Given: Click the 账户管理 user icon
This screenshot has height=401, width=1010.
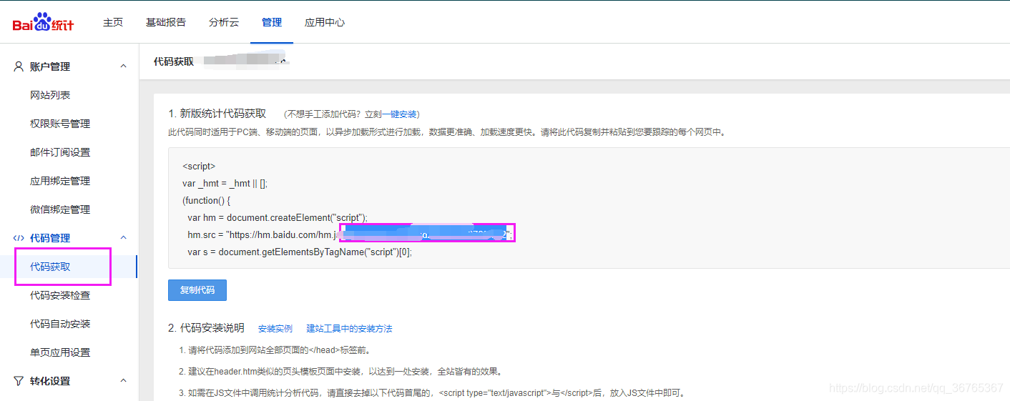Looking at the screenshot, I should (x=19, y=66).
